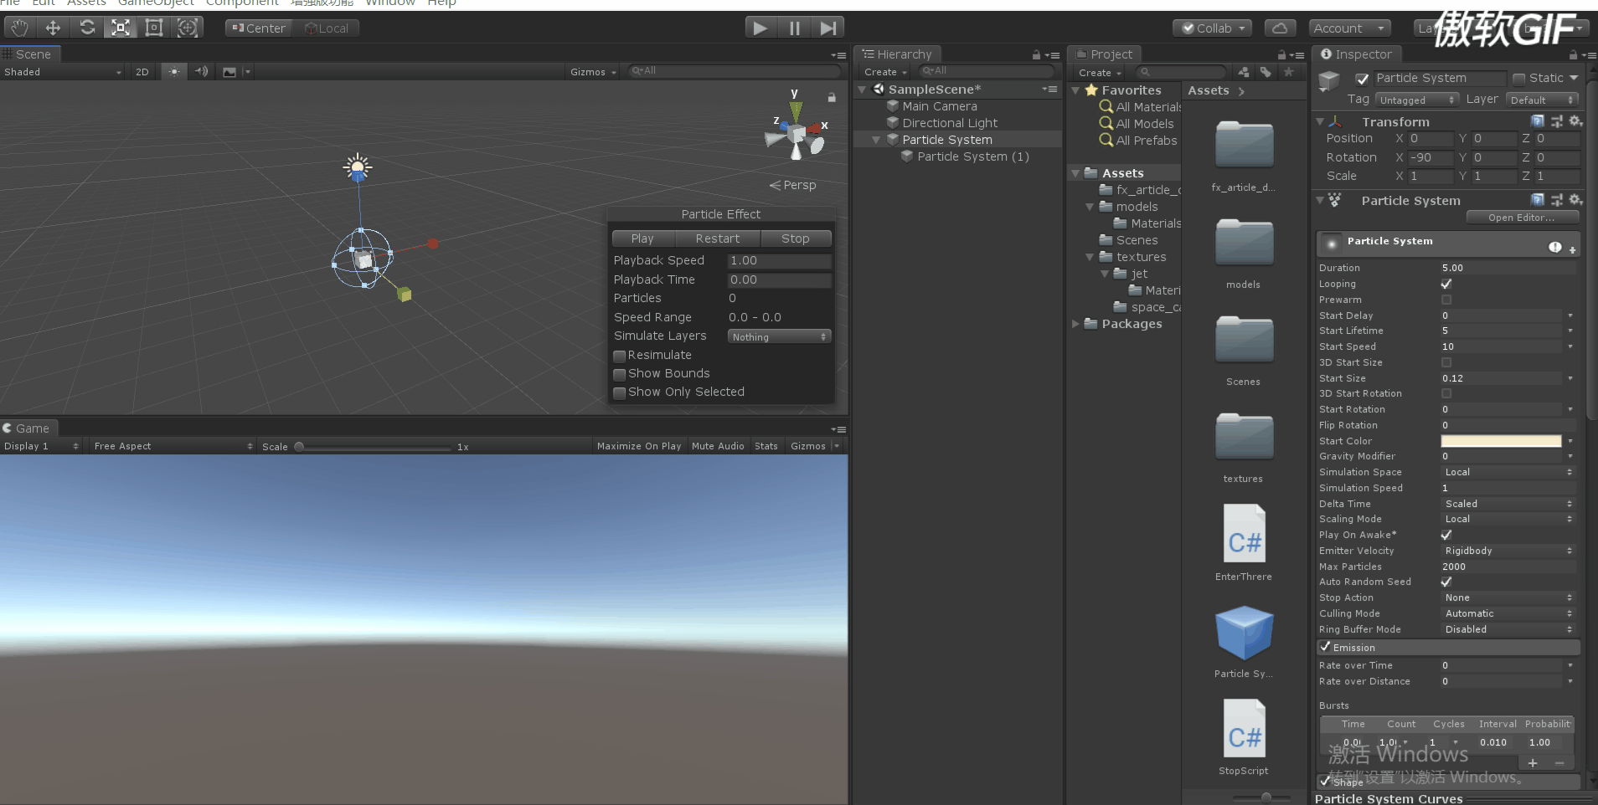This screenshot has height=805, width=1598.
Task: Open the cloud services icon
Action: coord(1280,28)
